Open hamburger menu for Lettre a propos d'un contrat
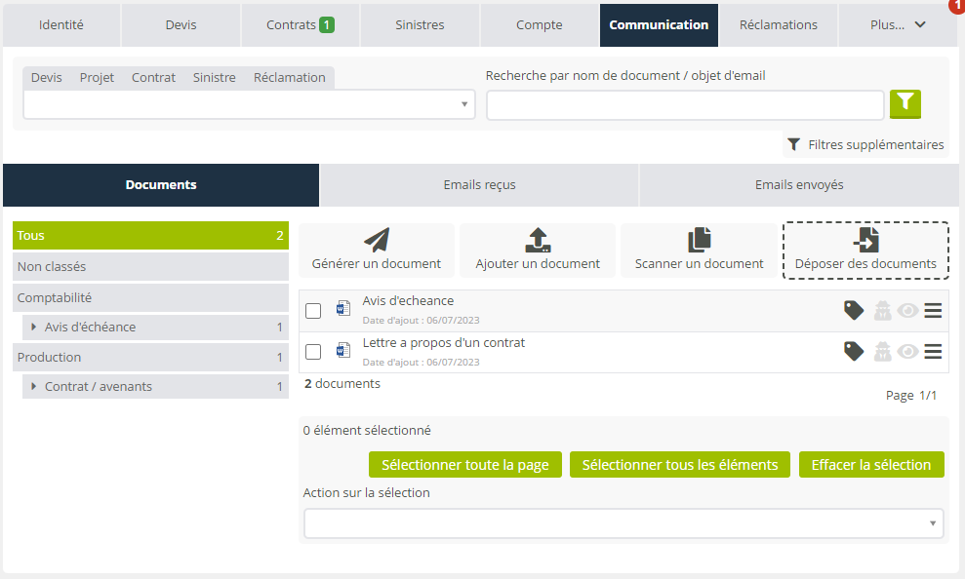This screenshot has height=579, width=965. coord(933,352)
